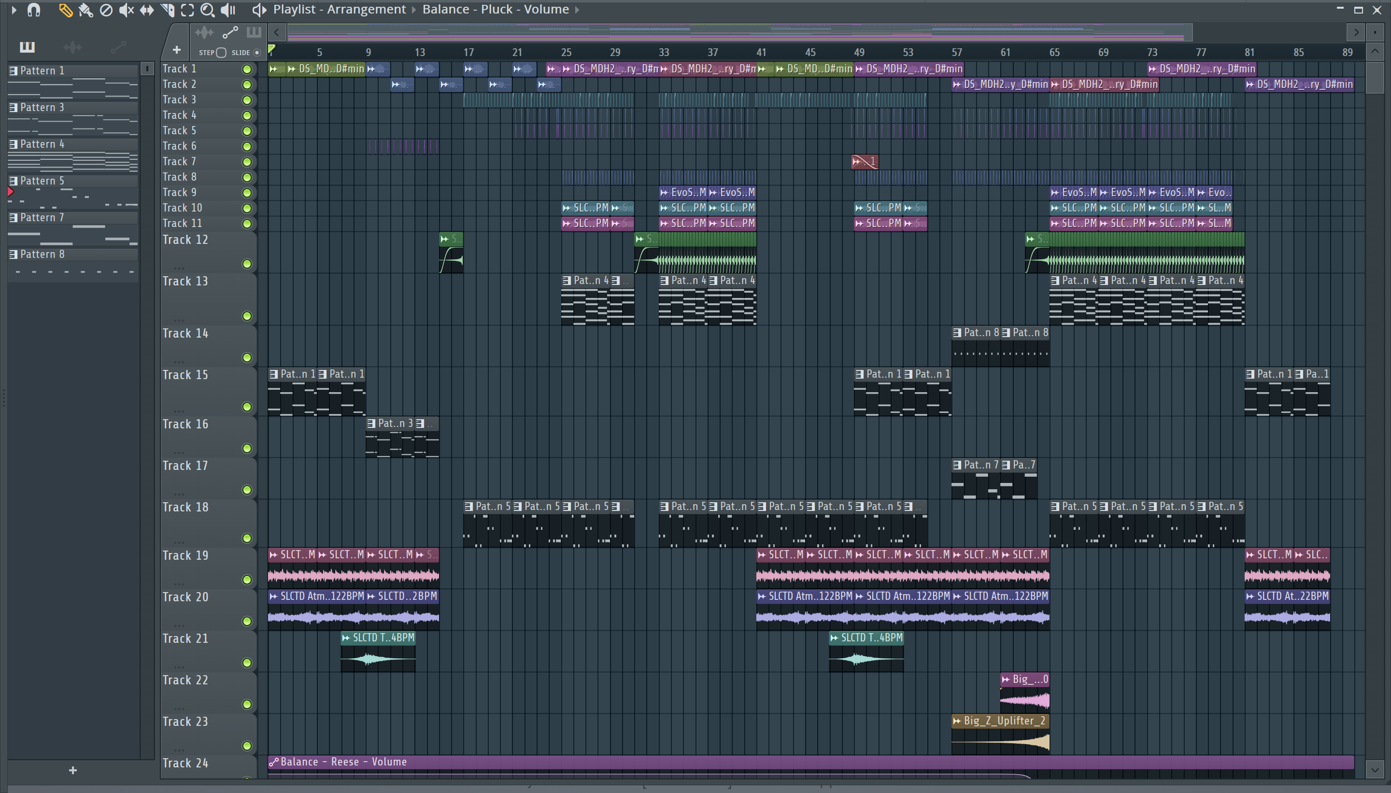1391x793 pixels.
Task: Show automation clips in picker panel
Action: tap(118, 47)
